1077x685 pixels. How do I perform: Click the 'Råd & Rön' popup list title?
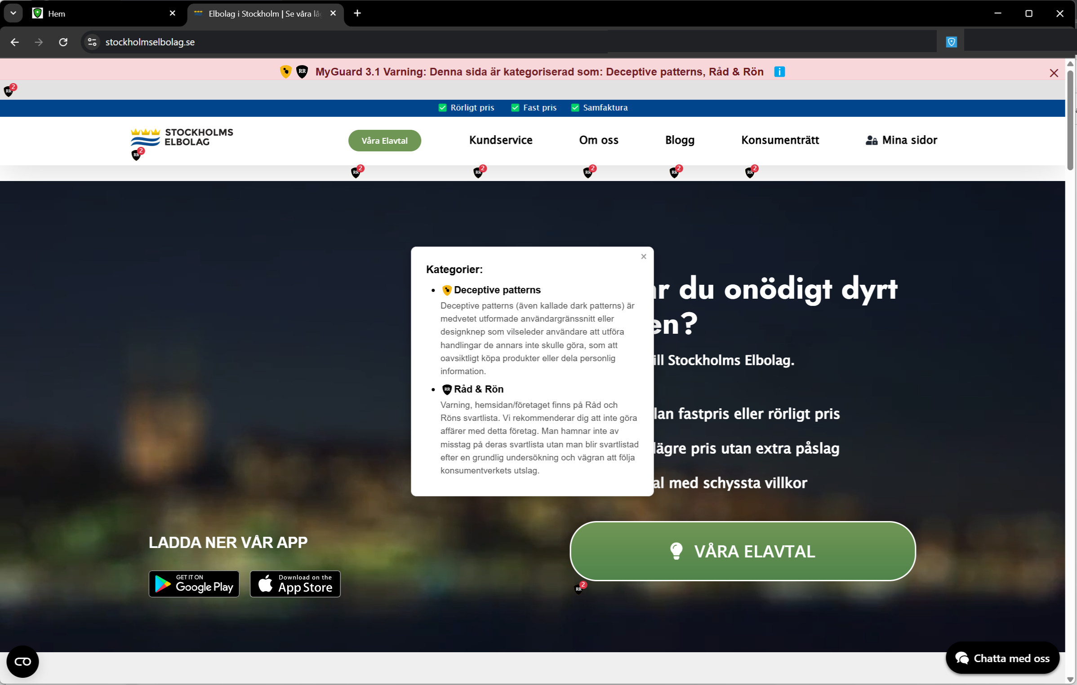pyautogui.click(x=479, y=389)
